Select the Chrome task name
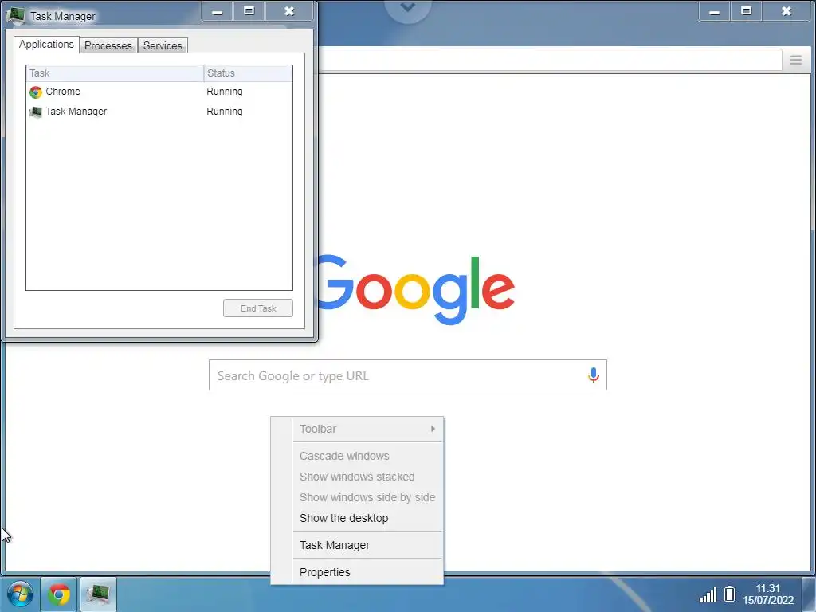Screen dimensions: 816x612 63,92
